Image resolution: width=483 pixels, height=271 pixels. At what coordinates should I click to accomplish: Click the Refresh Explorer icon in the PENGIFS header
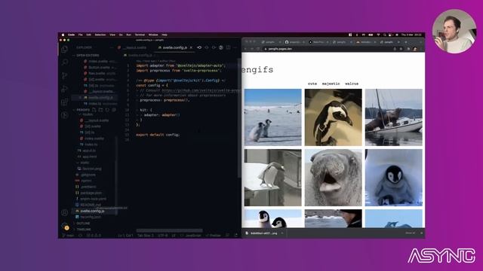(107, 110)
